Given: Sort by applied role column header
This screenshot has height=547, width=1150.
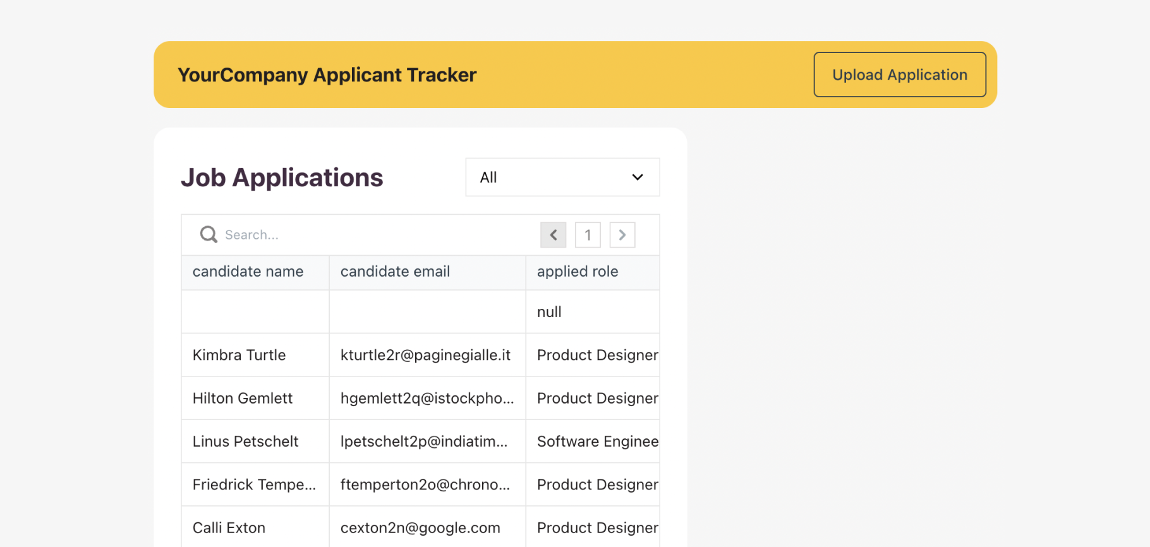Looking at the screenshot, I should [x=593, y=272].
